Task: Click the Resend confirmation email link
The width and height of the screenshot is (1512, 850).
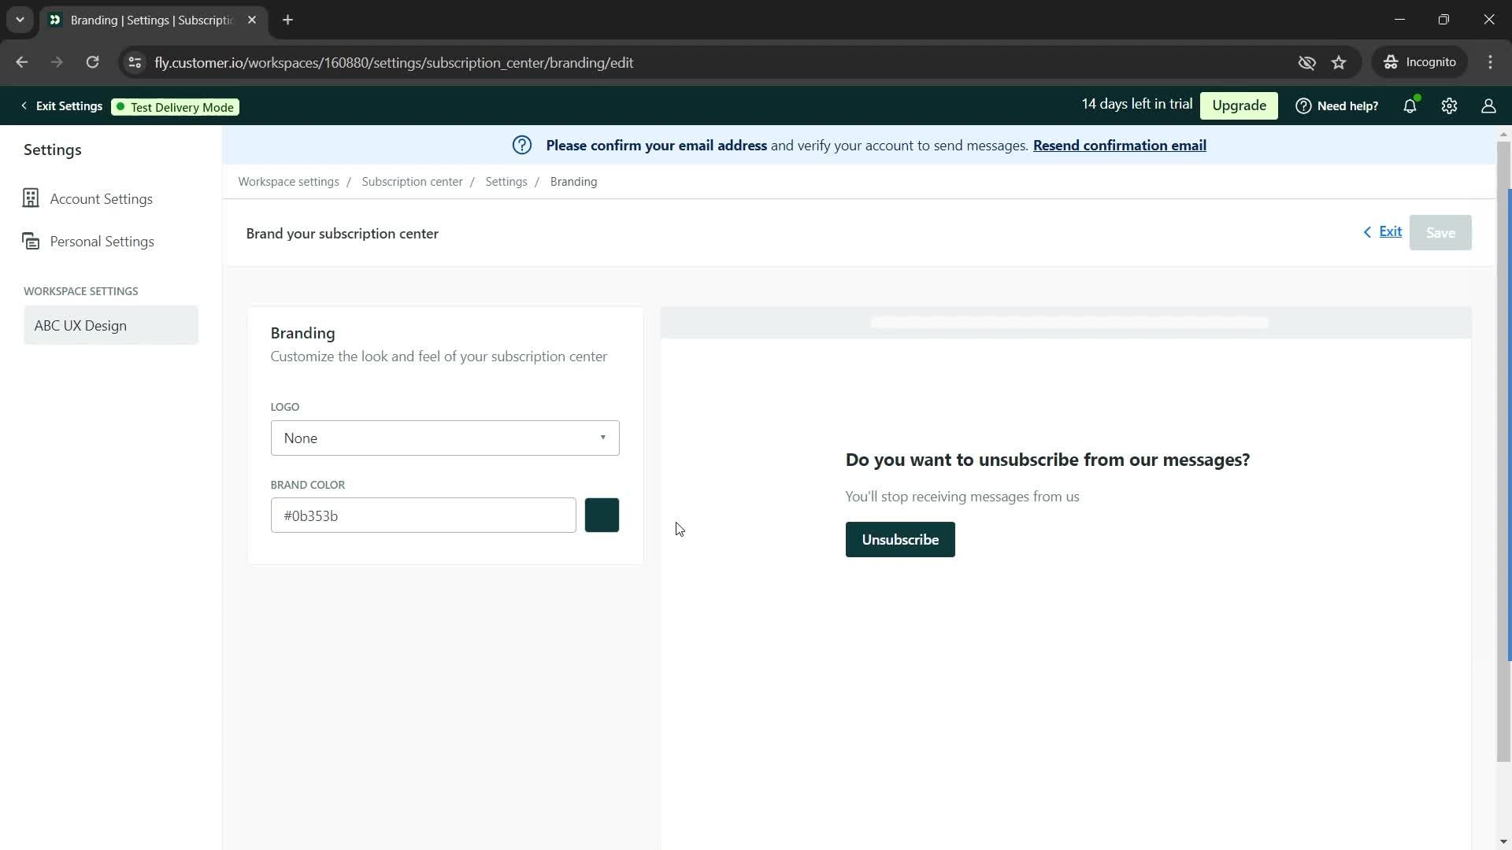Action: pos(1120,146)
